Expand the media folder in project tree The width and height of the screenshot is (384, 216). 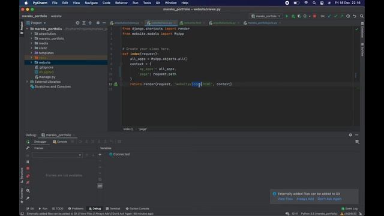31,43
